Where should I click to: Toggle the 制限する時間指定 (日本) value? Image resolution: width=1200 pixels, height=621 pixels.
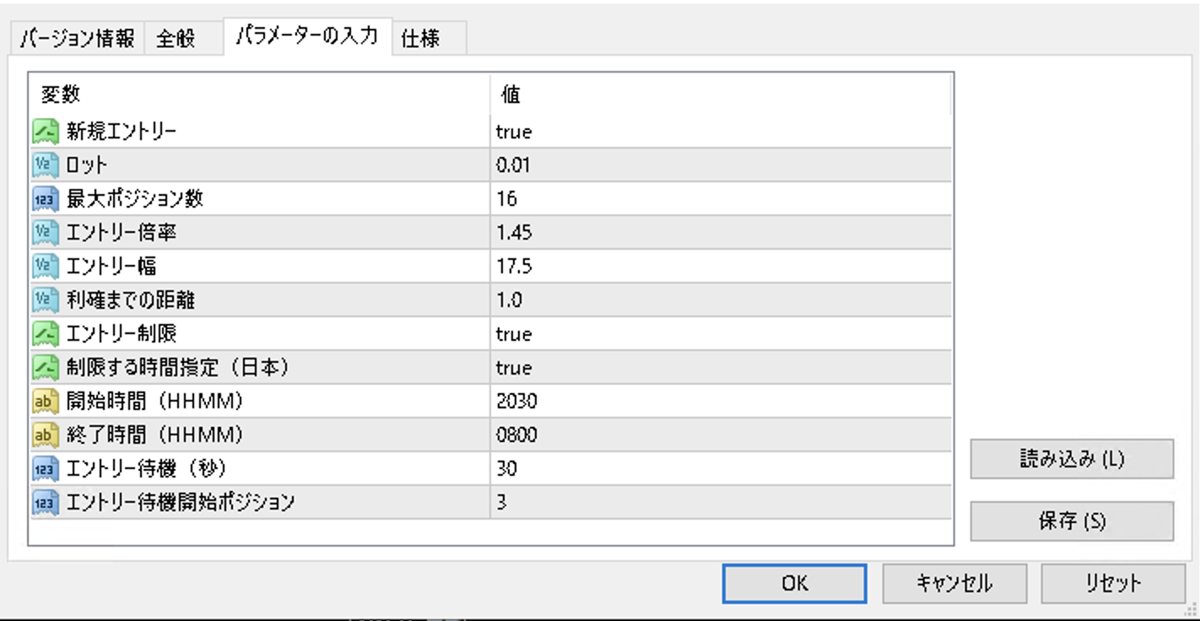514,368
